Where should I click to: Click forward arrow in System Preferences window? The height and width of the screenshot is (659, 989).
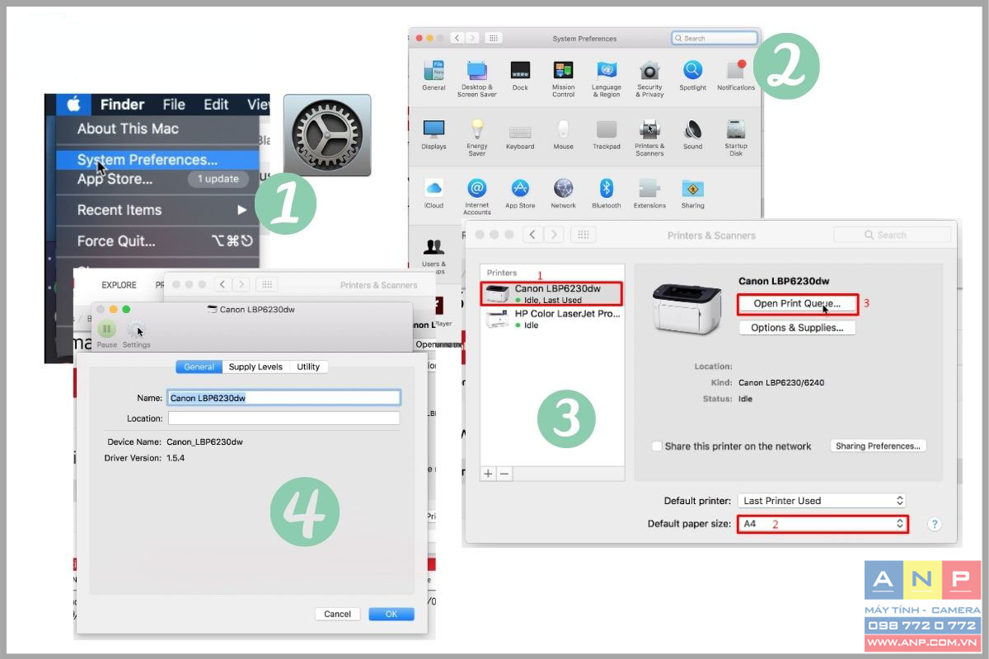[x=471, y=38]
